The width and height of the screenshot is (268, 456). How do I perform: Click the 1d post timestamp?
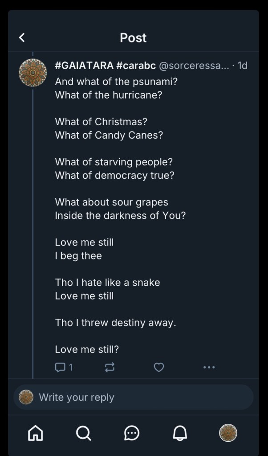coord(243,66)
